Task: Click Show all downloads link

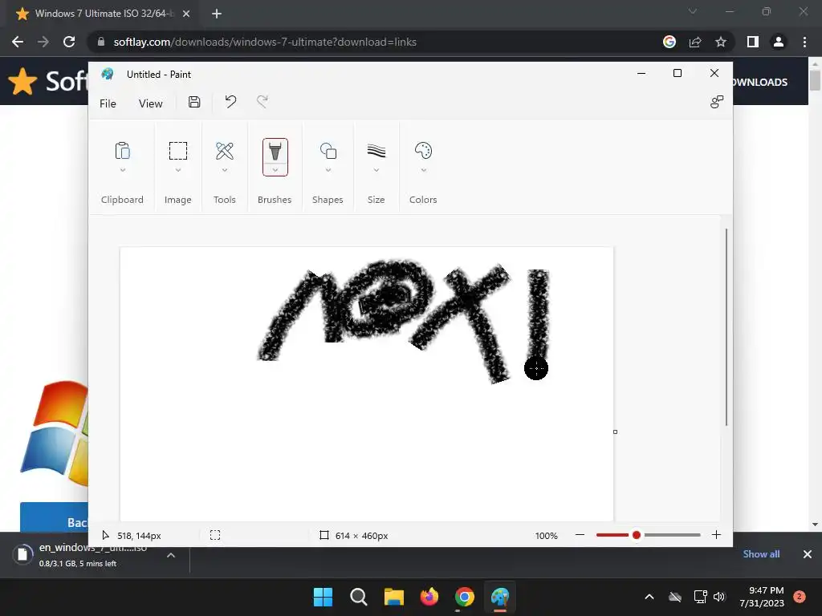Action: 761,554
